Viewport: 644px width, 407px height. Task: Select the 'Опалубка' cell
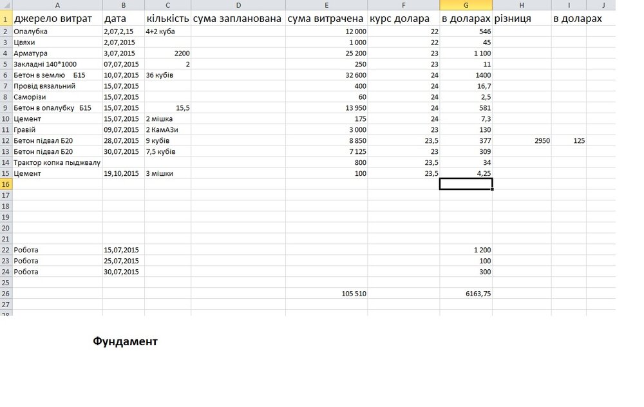57,32
